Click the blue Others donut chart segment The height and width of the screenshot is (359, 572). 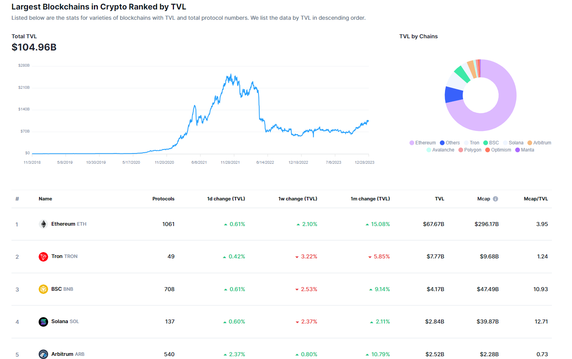pos(454,95)
